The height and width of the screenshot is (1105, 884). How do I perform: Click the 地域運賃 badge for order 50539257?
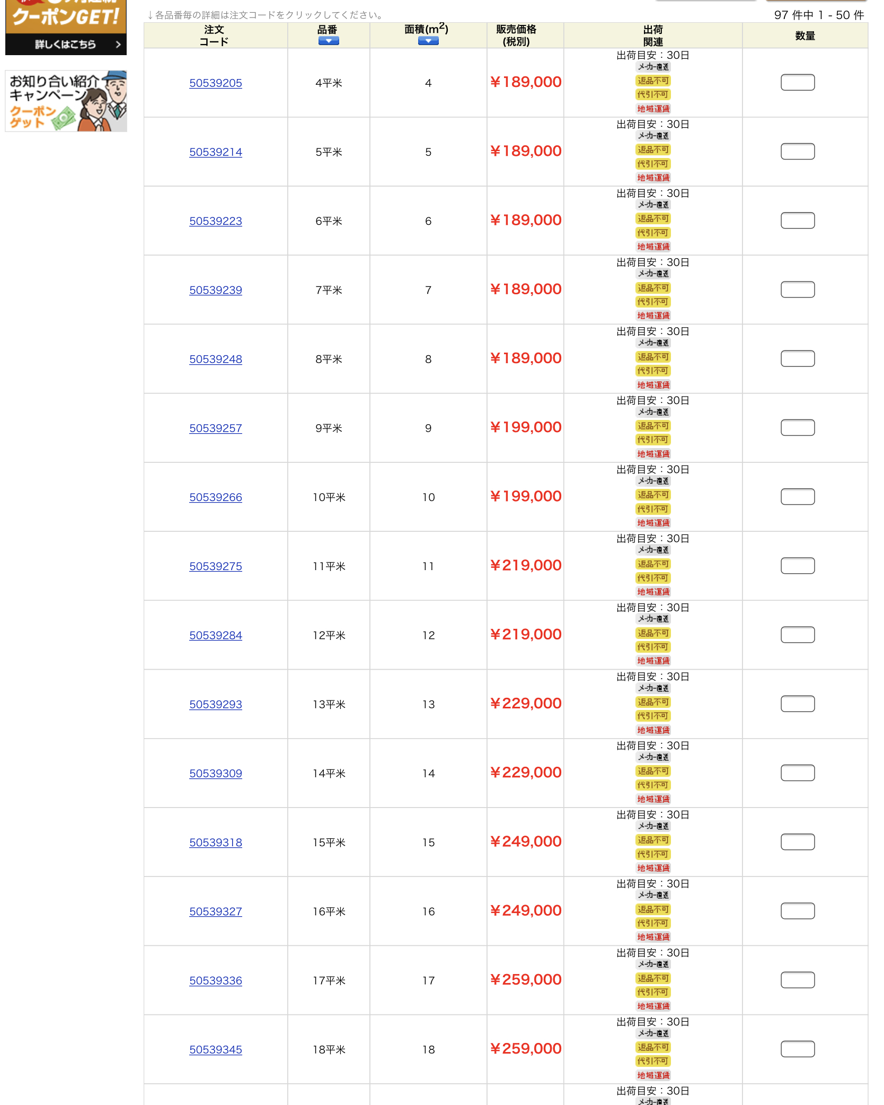point(653,454)
